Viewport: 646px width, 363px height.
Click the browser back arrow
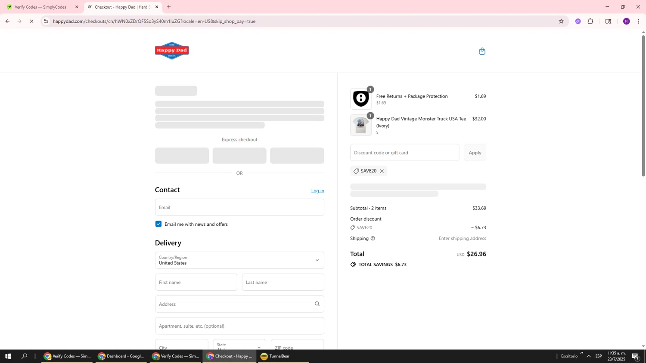[7, 21]
